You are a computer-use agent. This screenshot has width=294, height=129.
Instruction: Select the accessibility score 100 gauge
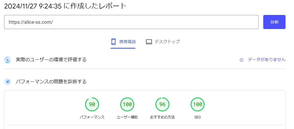point(127,104)
